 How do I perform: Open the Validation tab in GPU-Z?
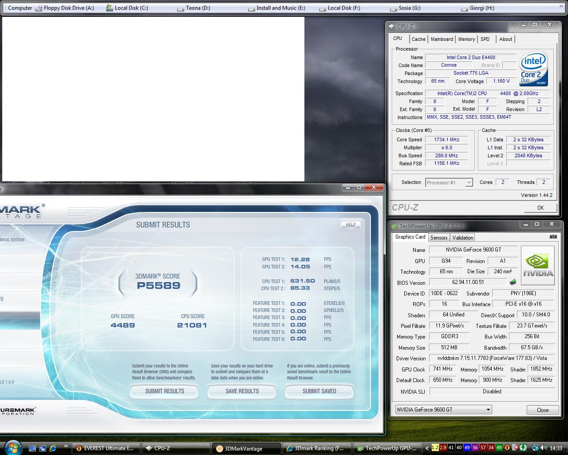(x=463, y=238)
